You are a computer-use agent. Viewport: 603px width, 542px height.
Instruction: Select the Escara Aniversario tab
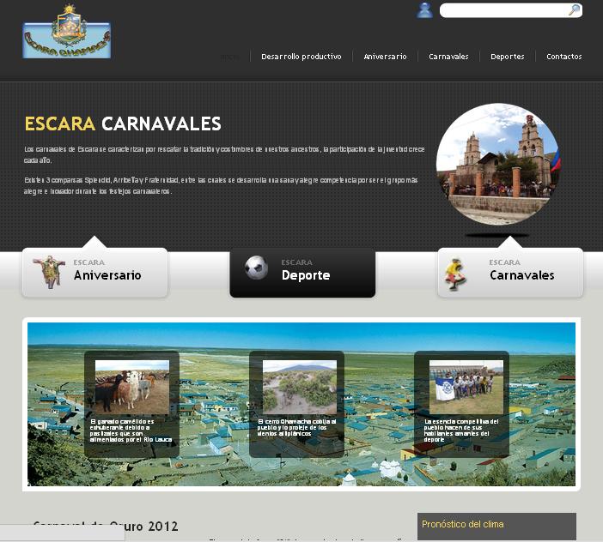point(95,272)
